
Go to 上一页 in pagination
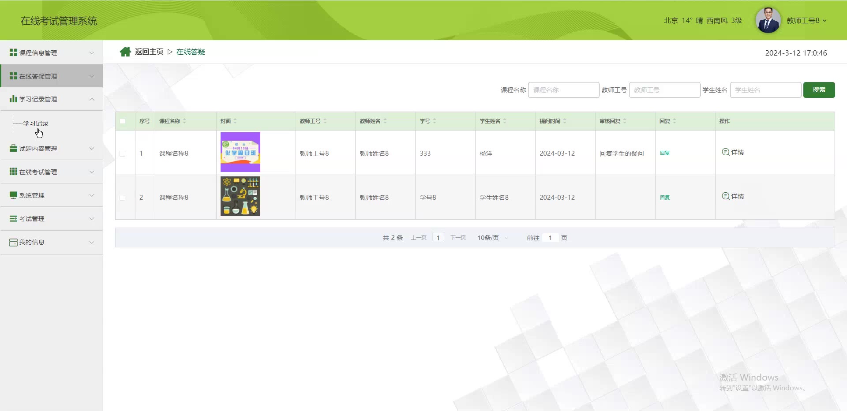[x=419, y=238]
